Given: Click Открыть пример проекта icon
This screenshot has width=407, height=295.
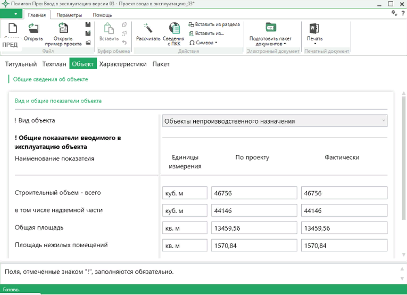Looking at the screenshot, I should pyautogui.click(x=63, y=29).
